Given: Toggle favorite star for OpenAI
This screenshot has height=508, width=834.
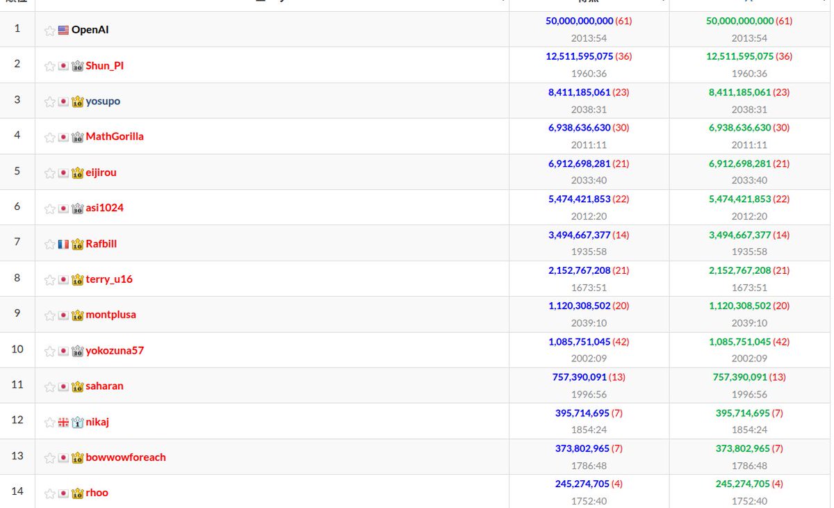Looking at the screenshot, I should (49, 31).
